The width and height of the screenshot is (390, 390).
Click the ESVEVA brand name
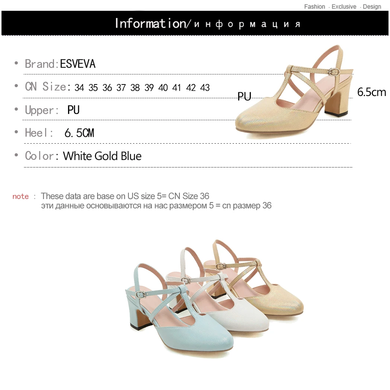(78, 64)
